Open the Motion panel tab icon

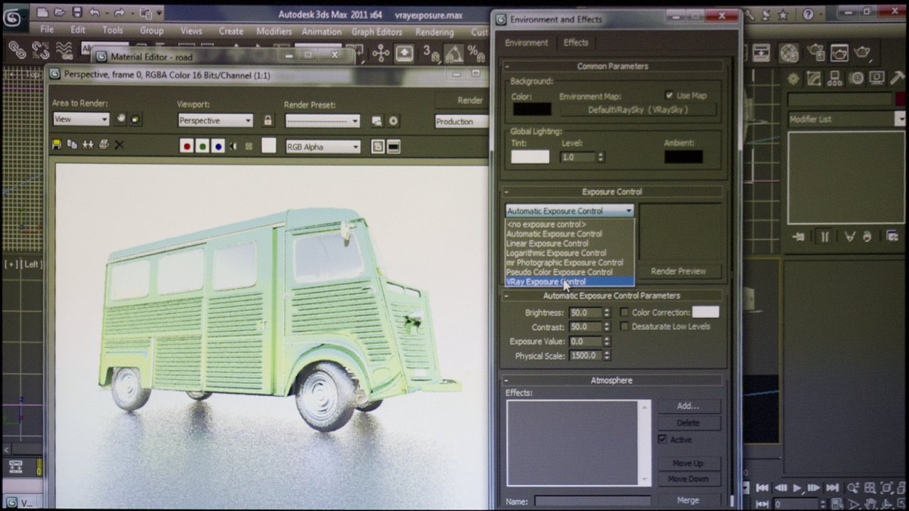pos(857,79)
